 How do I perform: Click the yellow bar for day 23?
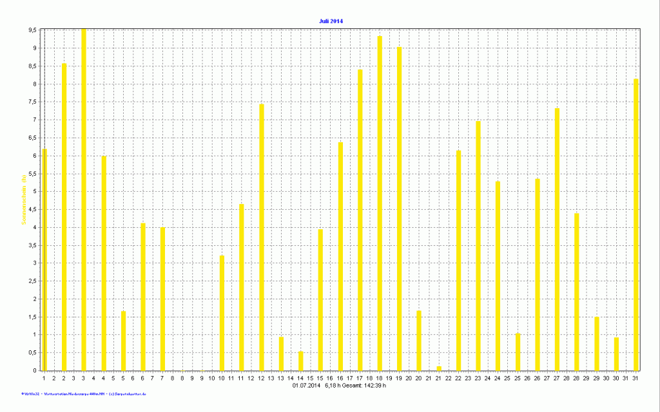click(x=478, y=245)
